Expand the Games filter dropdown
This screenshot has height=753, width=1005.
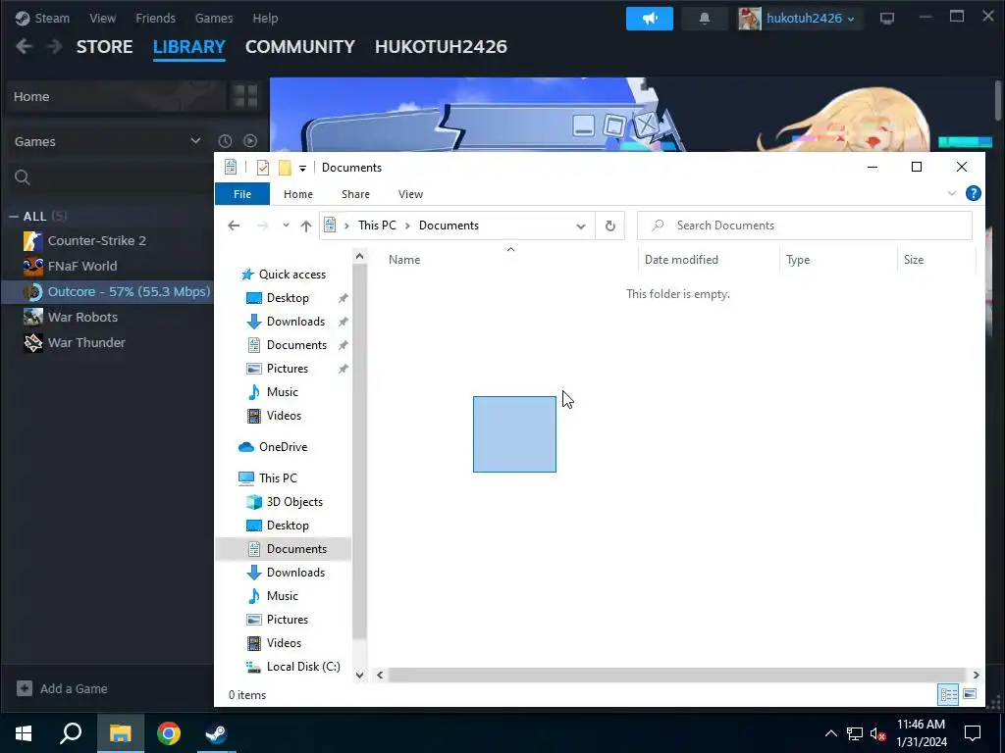click(x=108, y=141)
